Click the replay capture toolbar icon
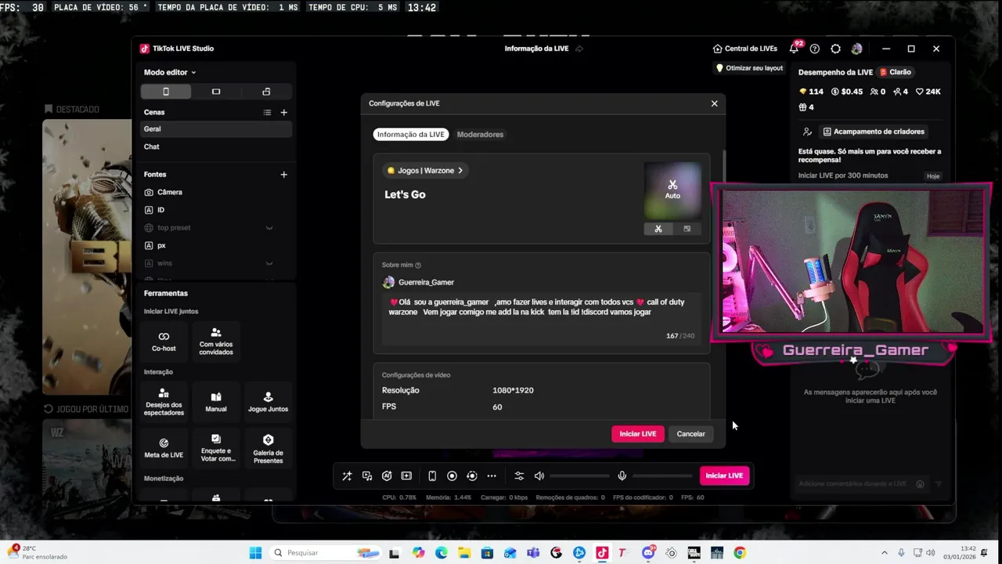This screenshot has width=1002, height=564. pos(471,476)
